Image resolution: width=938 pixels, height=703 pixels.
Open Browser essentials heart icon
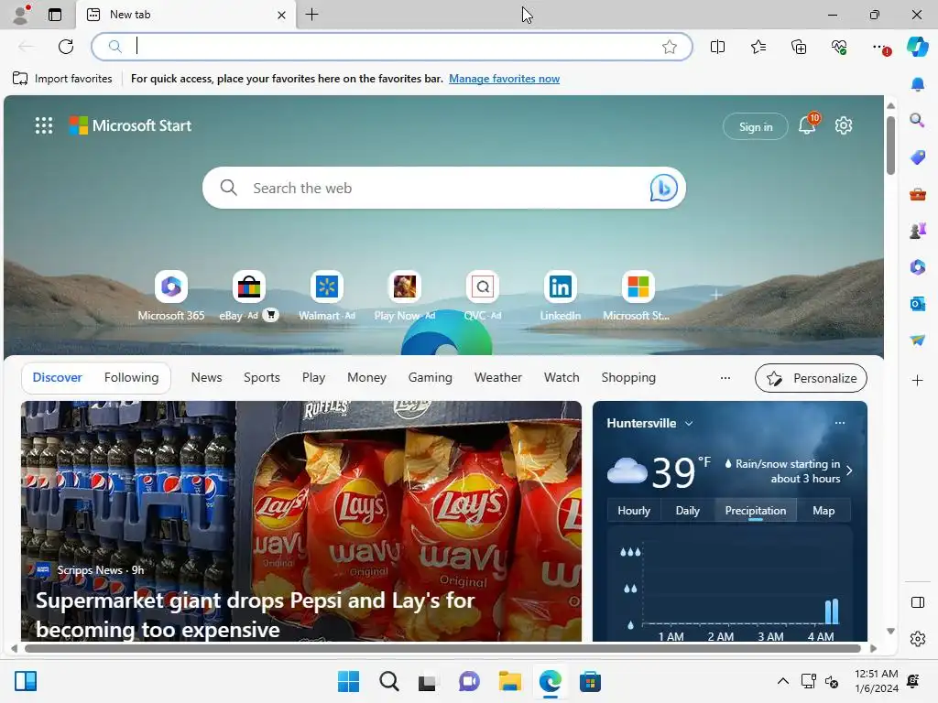coord(839,47)
